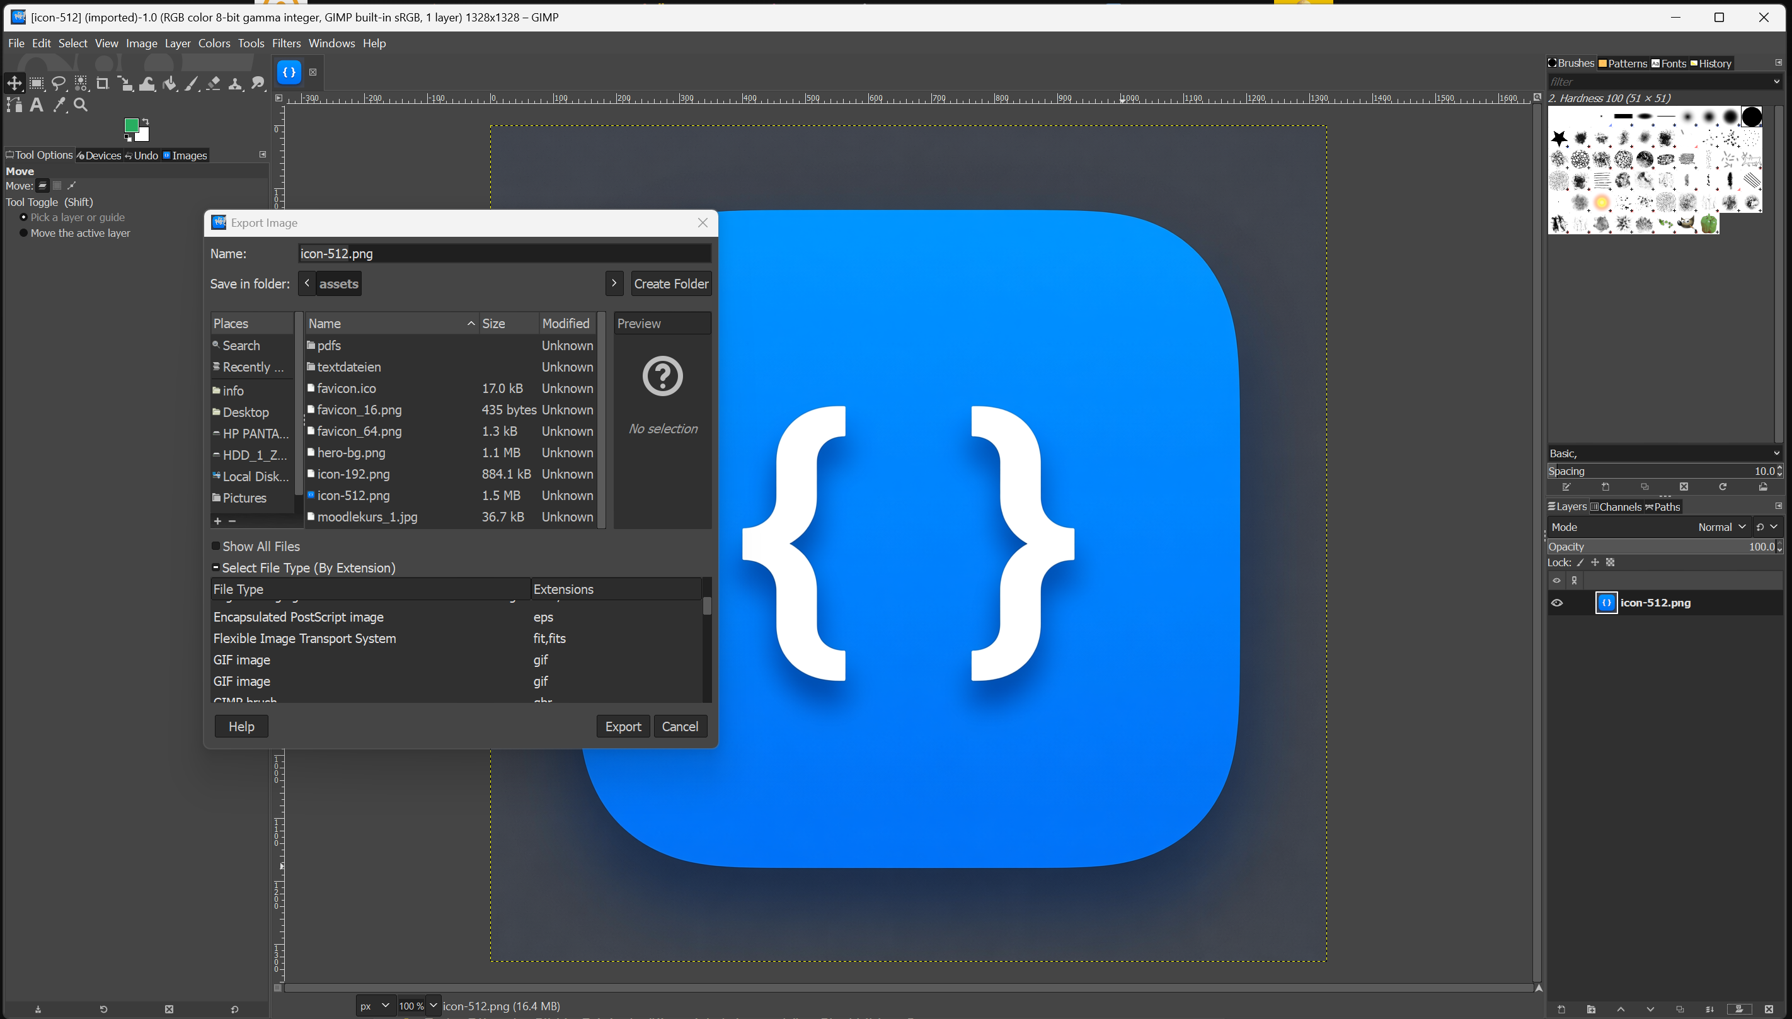The height and width of the screenshot is (1019, 1792).
Task: Uncheck the Show All Files checkbox
Action: coord(216,546)
